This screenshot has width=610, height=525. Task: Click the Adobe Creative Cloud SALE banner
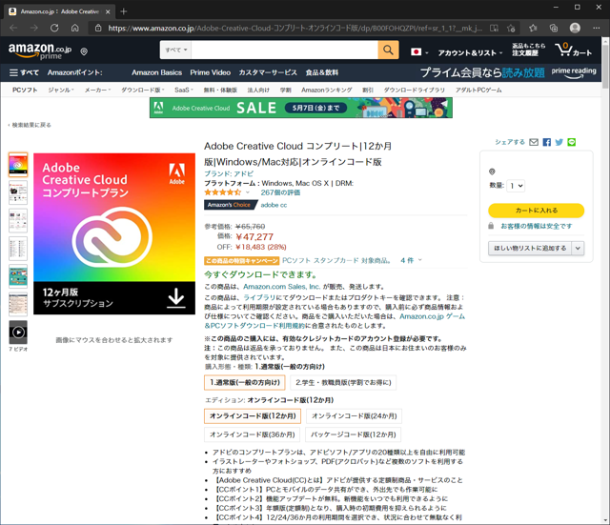tap(301, 108)
